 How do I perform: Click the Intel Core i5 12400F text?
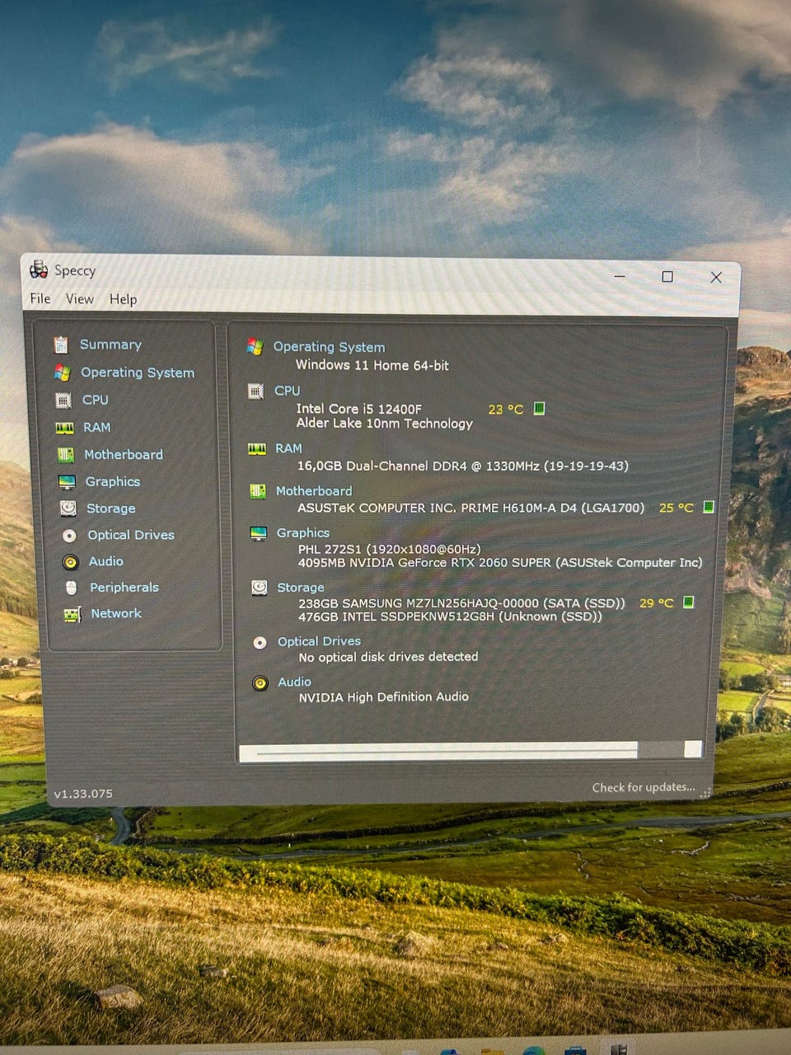click(359, 409)
